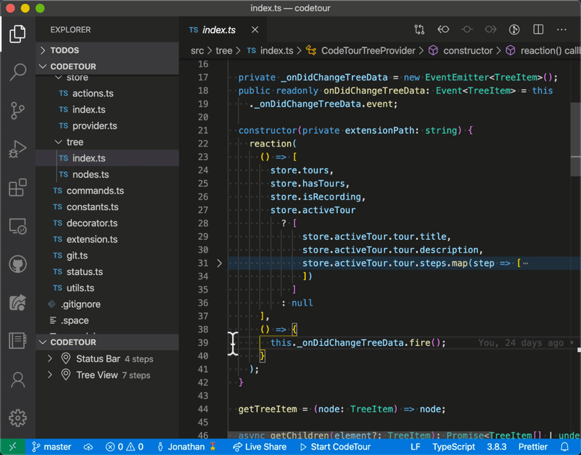Collapse the upper CODETOUR explorer section
The width and height of the screenshot is (581, 455).
108,66
